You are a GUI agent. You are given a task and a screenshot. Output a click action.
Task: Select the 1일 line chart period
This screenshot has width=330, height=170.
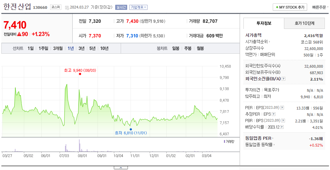(31, 49)
